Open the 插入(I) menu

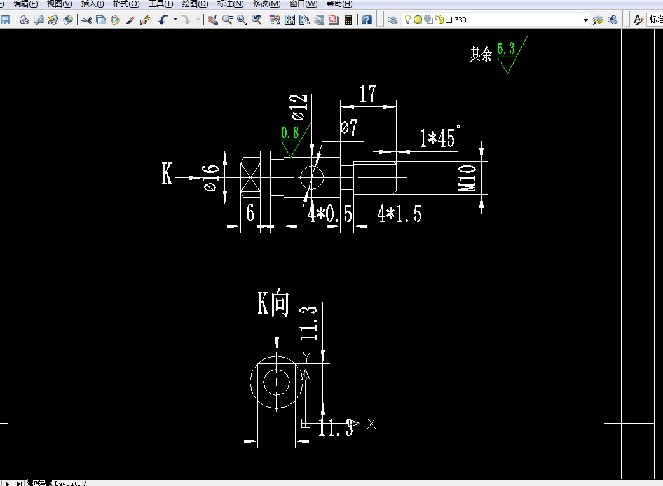click(x=92, y=4)
